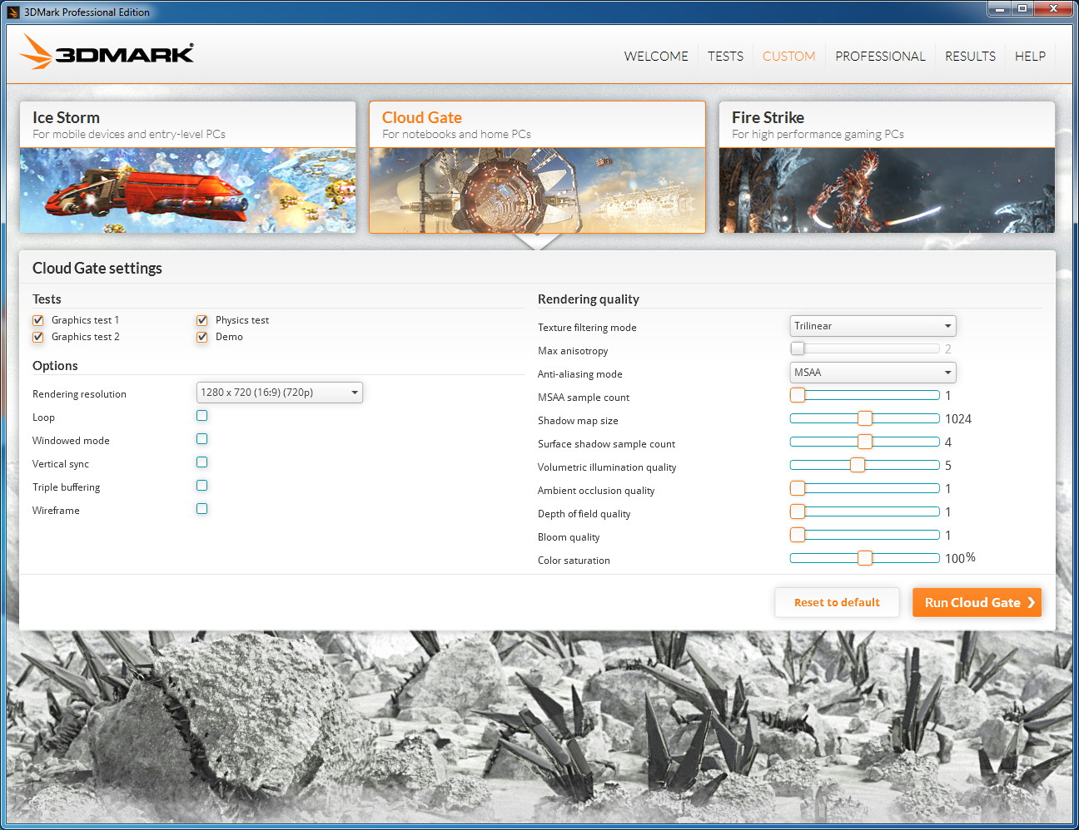1079x830 pixels.
Task: Uncheck Graphics test 2 checkbox
Action: tap(37, 337)
